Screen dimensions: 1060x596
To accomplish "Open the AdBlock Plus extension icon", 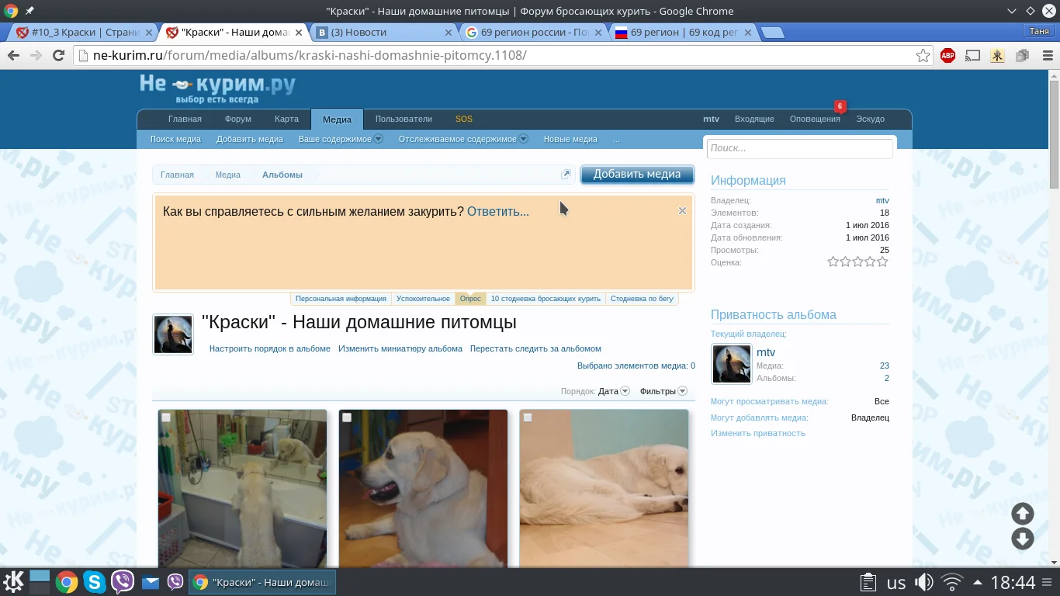I will (x=947, y=55).
